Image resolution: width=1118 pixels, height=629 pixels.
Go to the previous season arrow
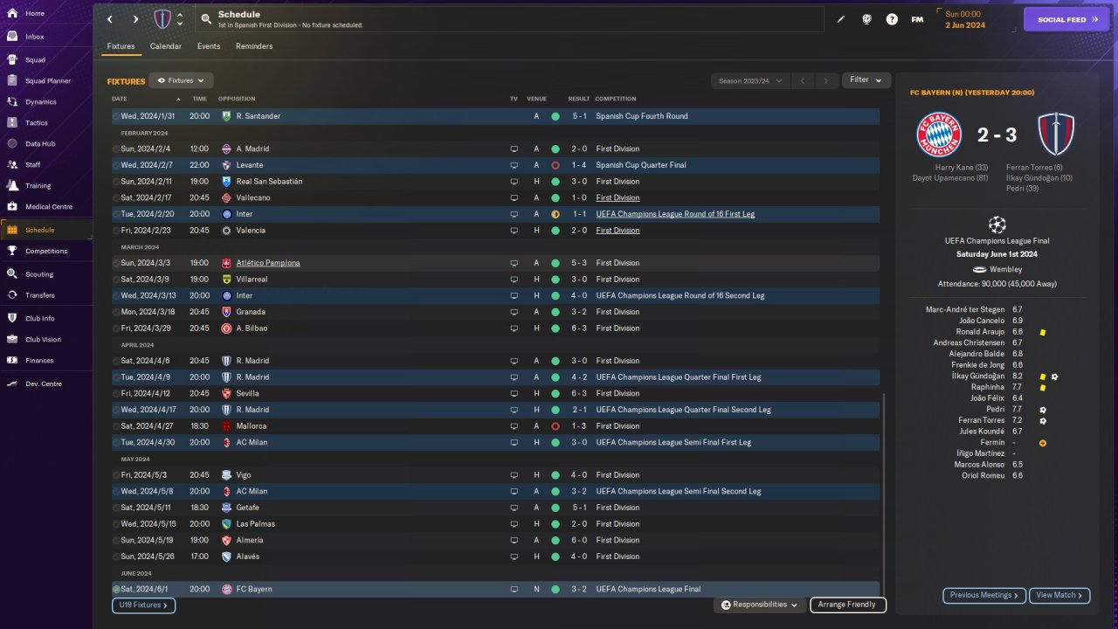coord(803,80)
